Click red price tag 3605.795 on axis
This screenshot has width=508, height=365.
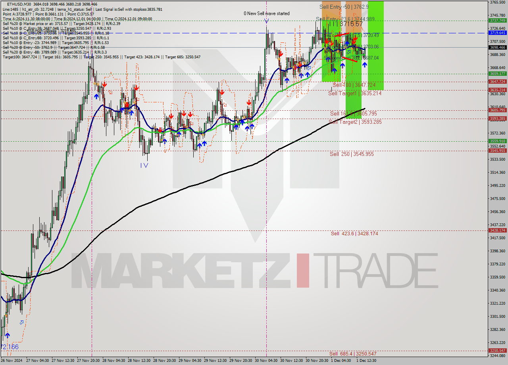pos(497,110)
